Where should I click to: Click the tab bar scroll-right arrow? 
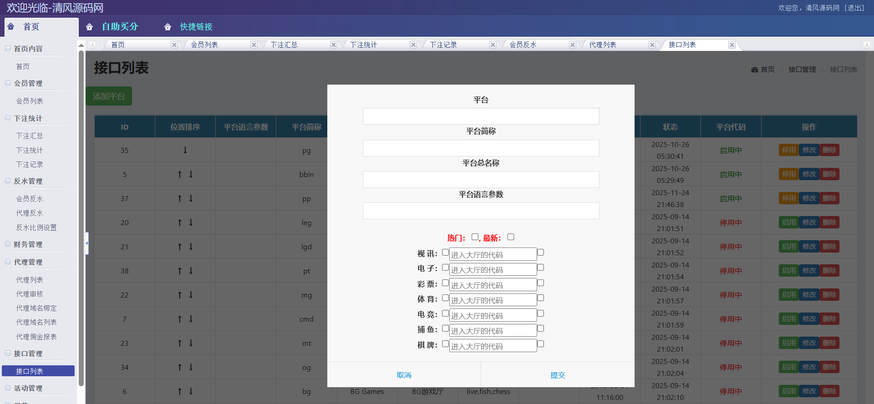point(867,45)
